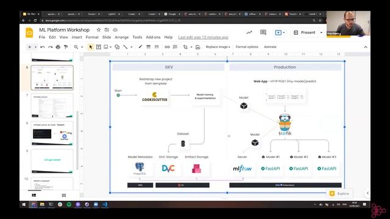Click the Present button
The height and width of the screenshot is (219, 390).
click(305, 32)
